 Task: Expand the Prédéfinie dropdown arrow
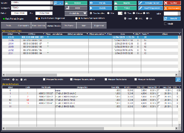[x=85, y=13]
